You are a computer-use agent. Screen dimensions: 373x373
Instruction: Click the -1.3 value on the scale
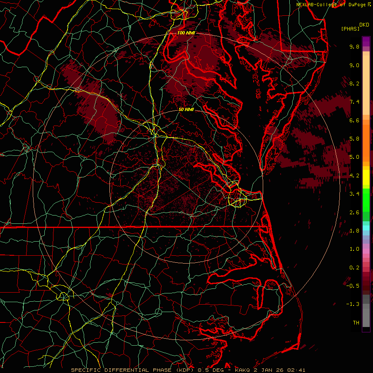tap(353, 304)
